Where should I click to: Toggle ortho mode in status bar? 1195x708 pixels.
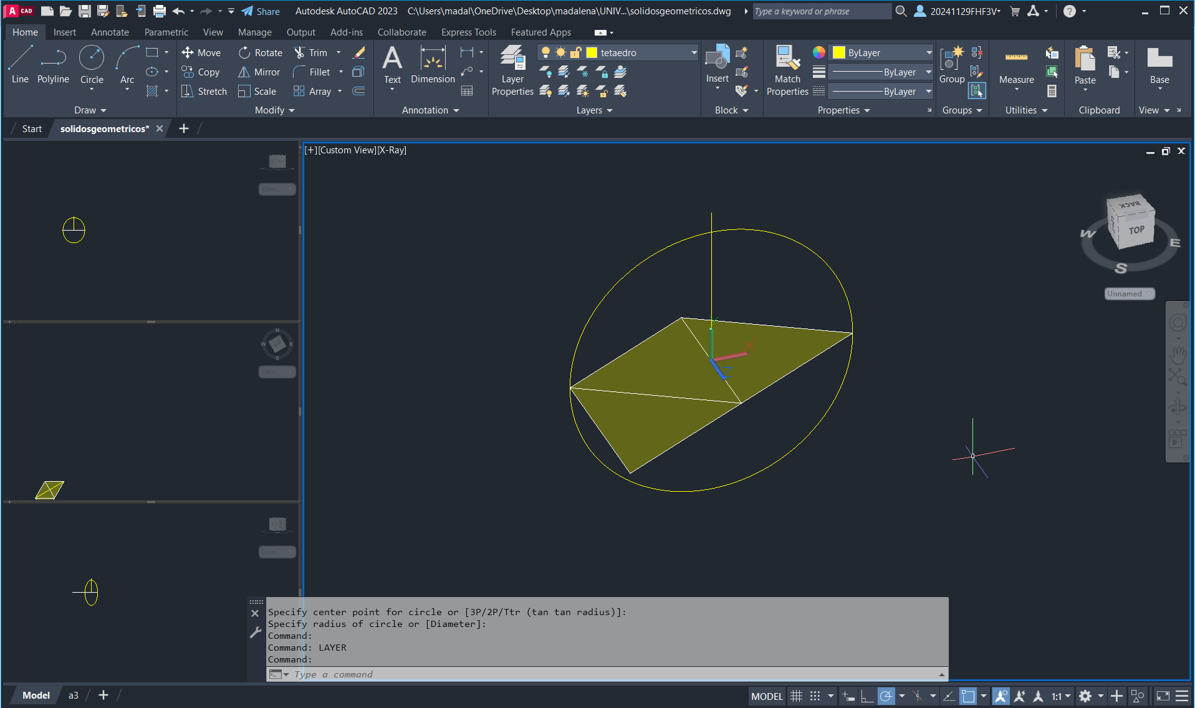pos(866,696)
